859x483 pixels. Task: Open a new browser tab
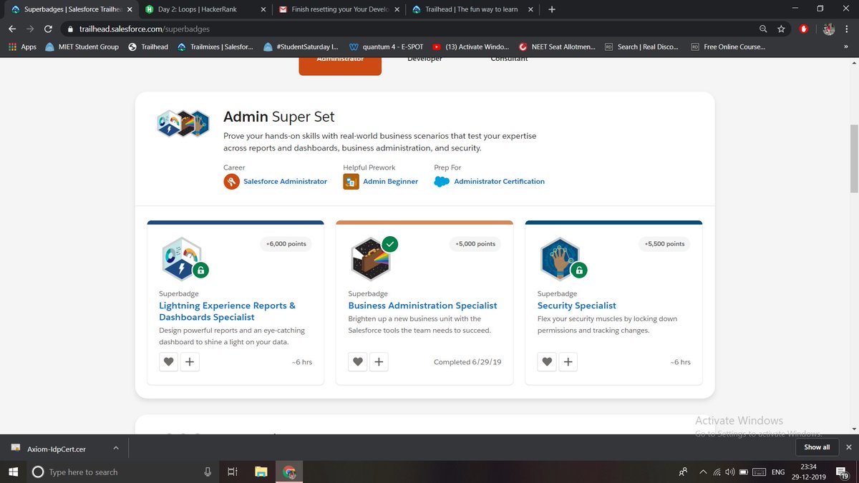(x=552, y=9)
